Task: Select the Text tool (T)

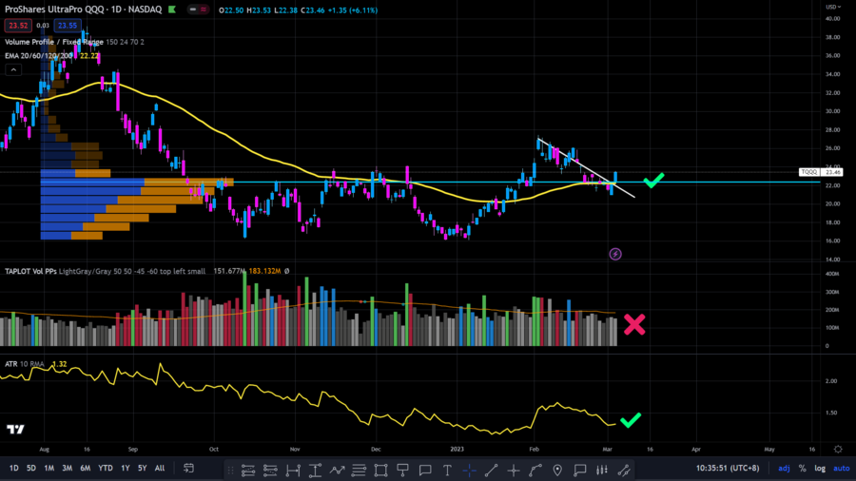Action: tap(447, 471)
